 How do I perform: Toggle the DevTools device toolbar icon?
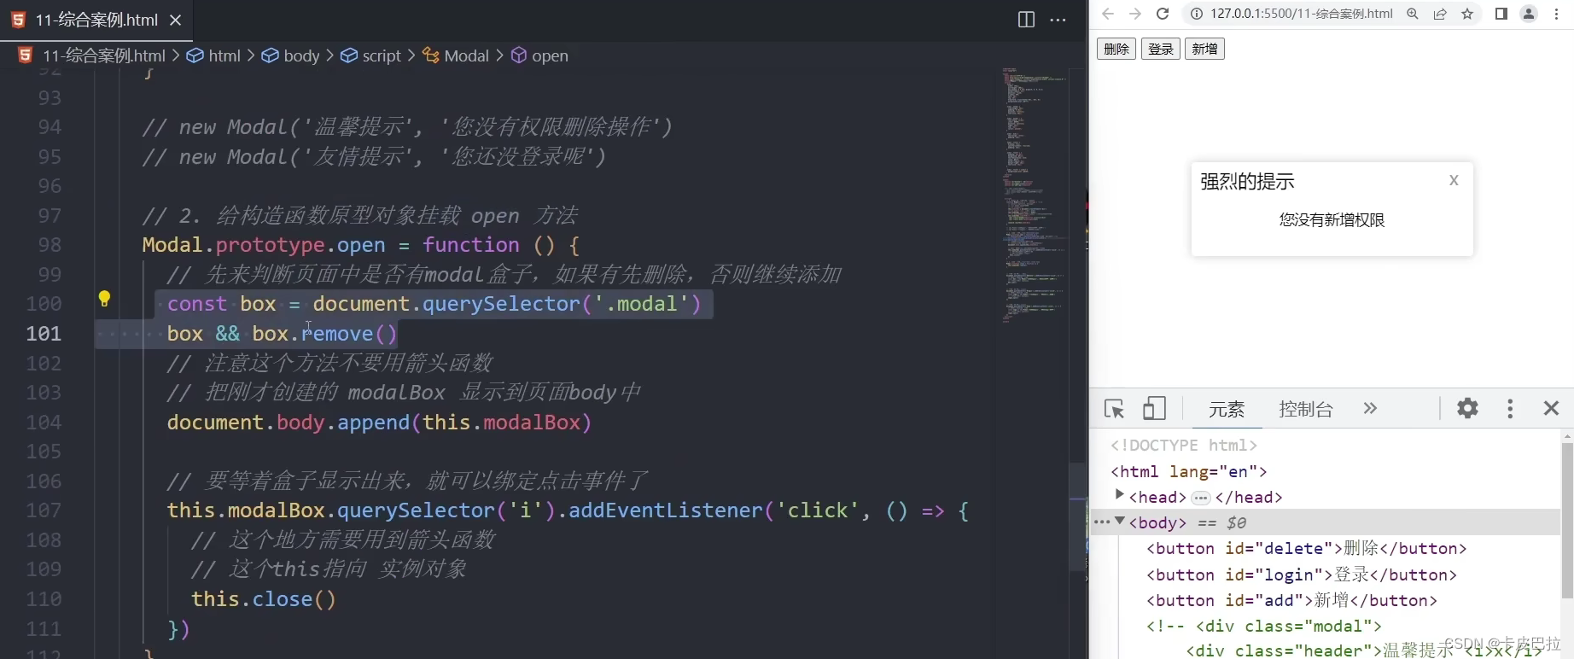[1154, 409]
